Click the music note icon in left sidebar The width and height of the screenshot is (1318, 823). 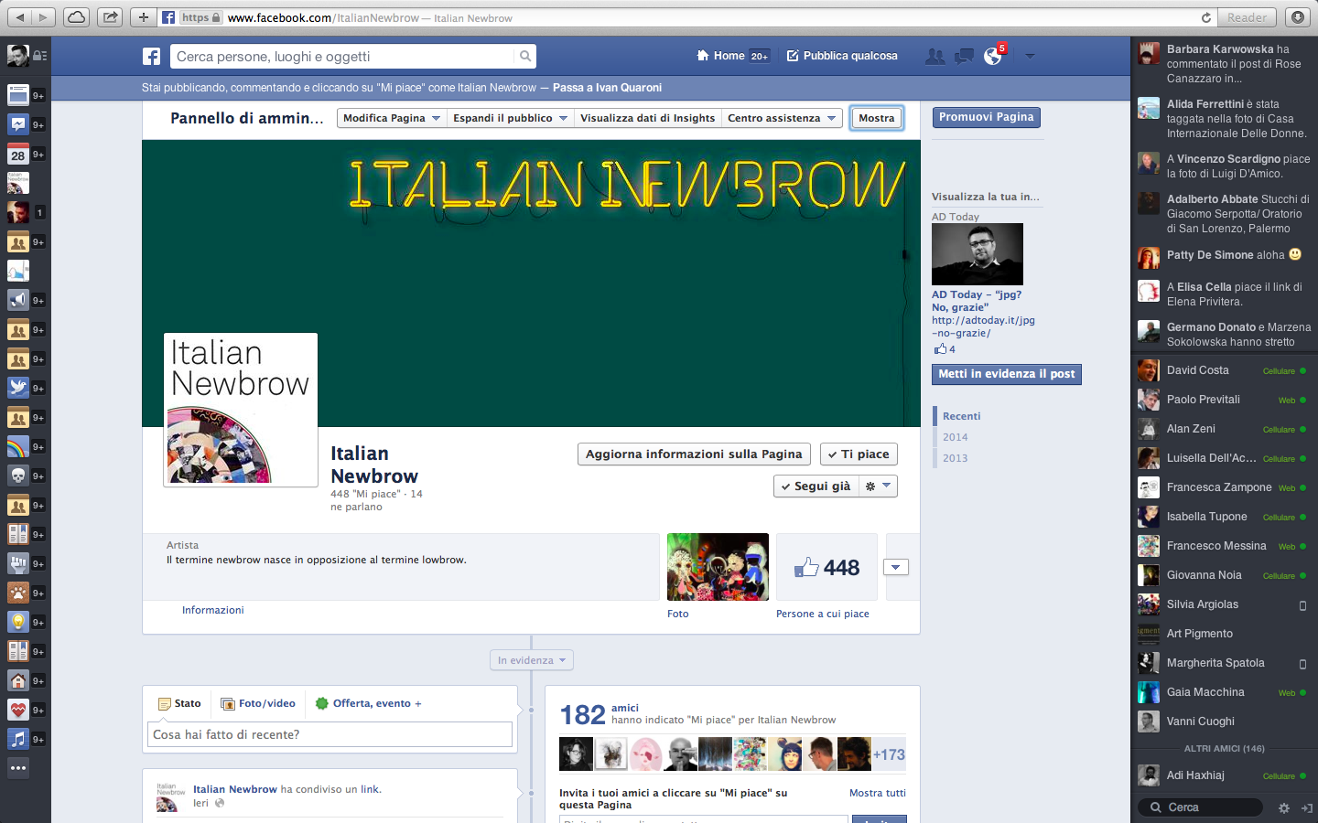(18, 739)
